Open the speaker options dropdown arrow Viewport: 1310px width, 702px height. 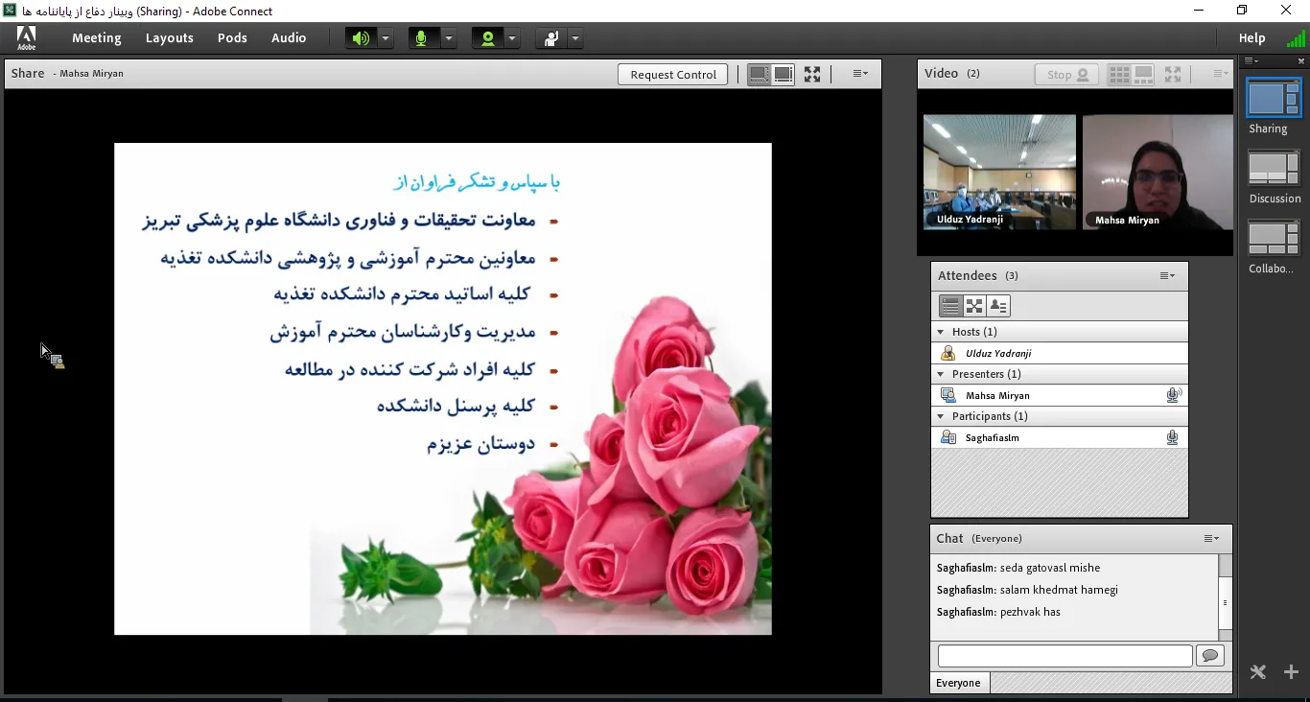[386, 38]
